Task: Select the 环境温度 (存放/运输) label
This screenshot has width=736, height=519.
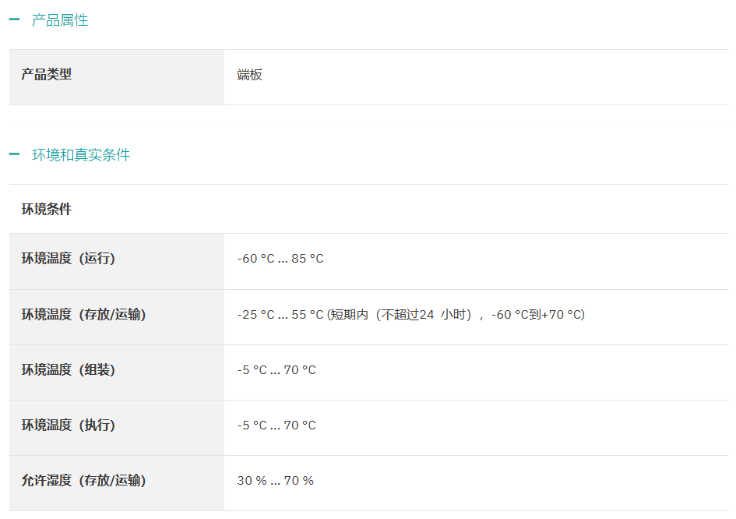Action: click(83, 314)
